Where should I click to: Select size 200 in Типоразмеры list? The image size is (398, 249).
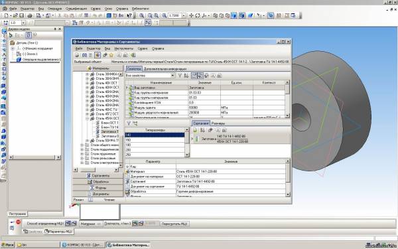point(155,150)
